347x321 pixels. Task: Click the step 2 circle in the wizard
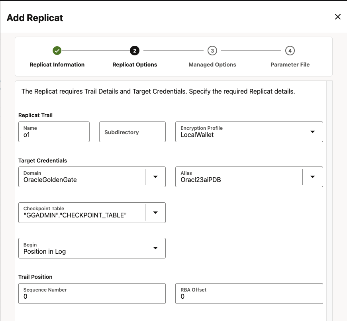click(x=134, y=51)
